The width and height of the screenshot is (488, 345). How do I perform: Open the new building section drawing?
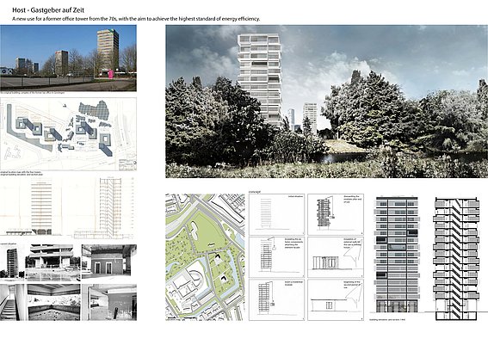tap(456, 258)
